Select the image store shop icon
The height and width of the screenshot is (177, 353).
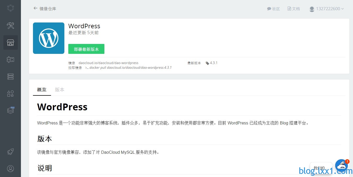tap(10, 42)
